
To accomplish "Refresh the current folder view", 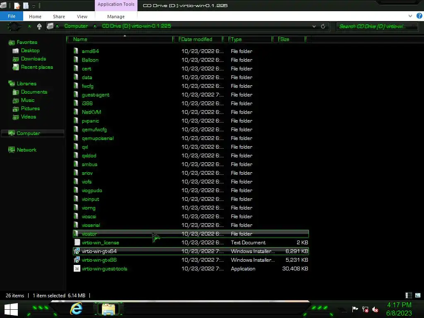I will pos(323,26).
